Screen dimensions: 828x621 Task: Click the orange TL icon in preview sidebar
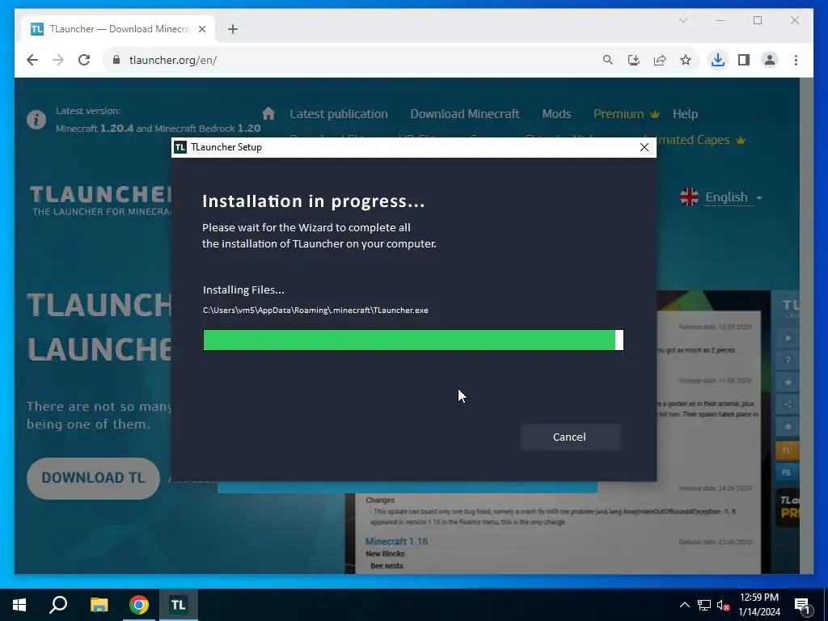pos(787,450)
